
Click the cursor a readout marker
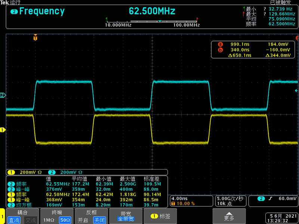point(220,44)
